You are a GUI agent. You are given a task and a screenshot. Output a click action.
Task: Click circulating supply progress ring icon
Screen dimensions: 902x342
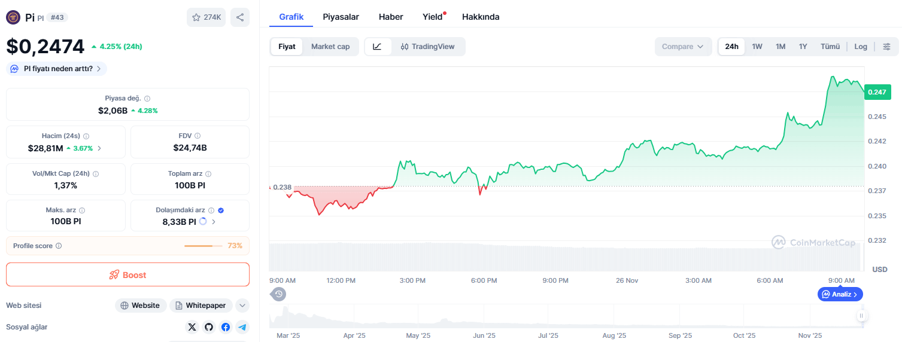[x=203, y=222]
